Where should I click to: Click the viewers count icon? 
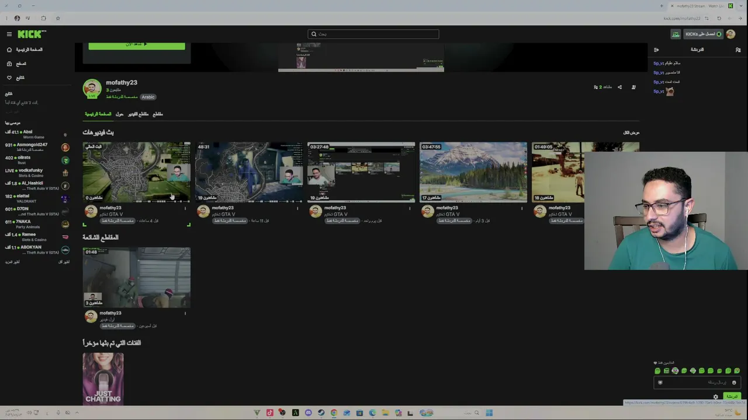point(595,87)
